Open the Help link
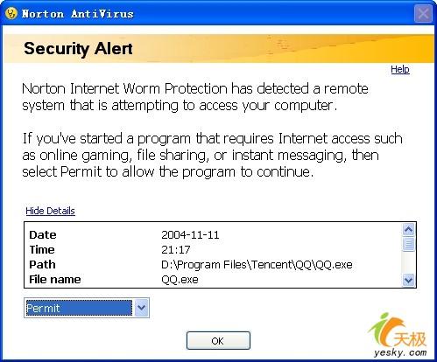 (400, 69)
